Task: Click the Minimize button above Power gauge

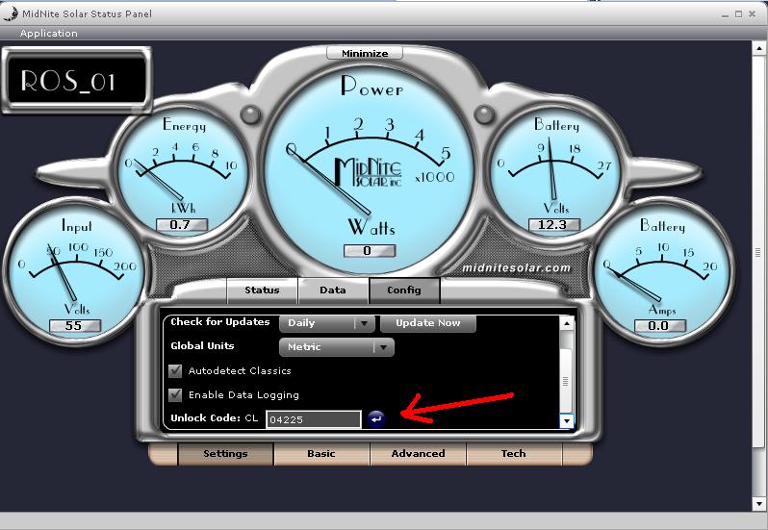Action: click(x=365, y=53)
